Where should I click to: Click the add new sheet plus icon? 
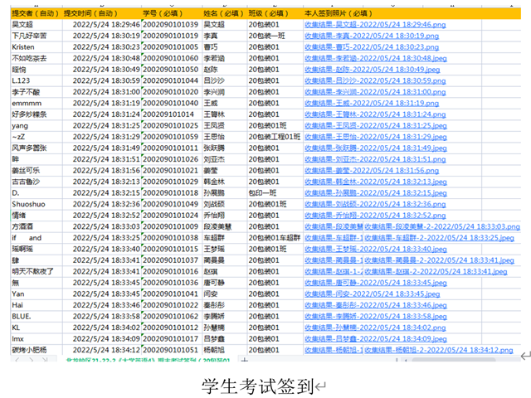(243, 360)
